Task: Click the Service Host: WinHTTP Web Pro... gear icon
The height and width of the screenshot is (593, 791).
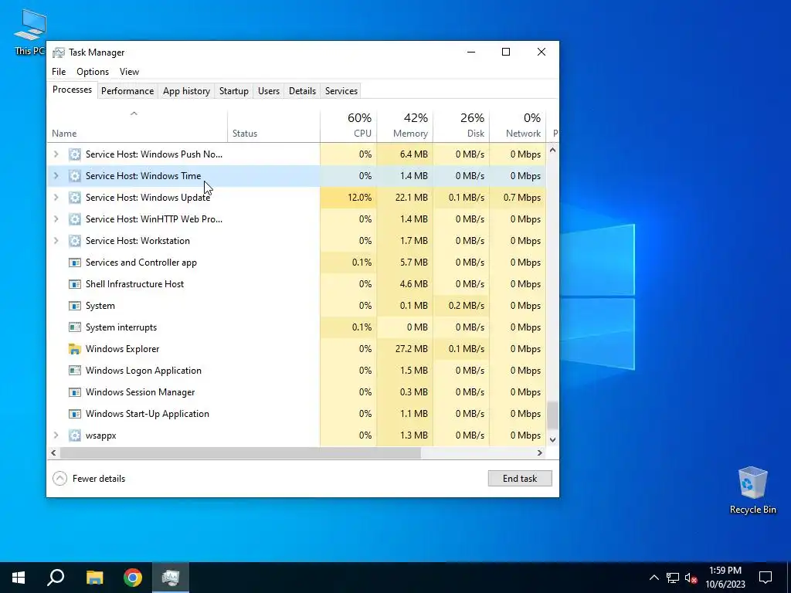Action: 75,219
